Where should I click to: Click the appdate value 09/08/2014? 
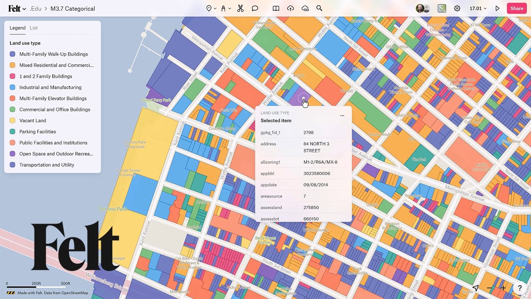316,185
